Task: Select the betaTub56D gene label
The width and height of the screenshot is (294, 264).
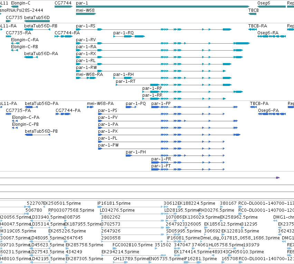Action: pyautogui.click(x=37, y=17)
